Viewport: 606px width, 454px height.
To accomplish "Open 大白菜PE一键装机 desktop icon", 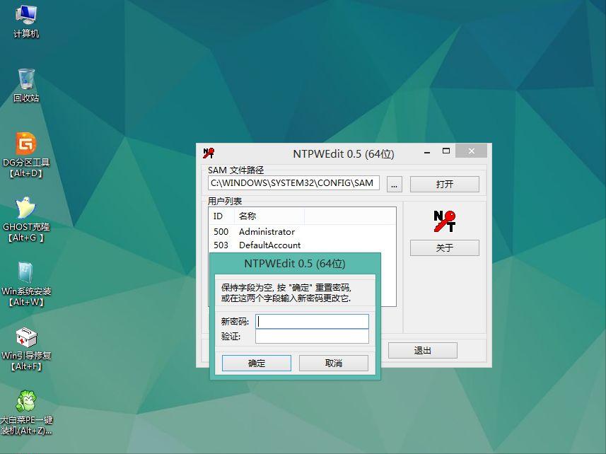I will pyautogui.click(x=25, y=402).
